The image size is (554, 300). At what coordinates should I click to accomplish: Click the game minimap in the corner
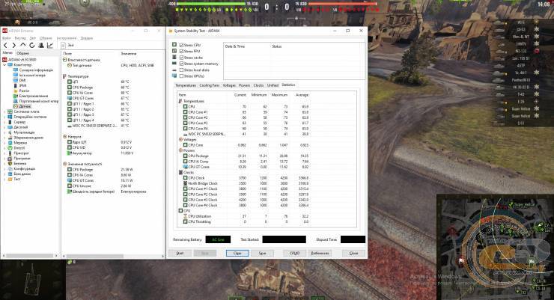496,247
